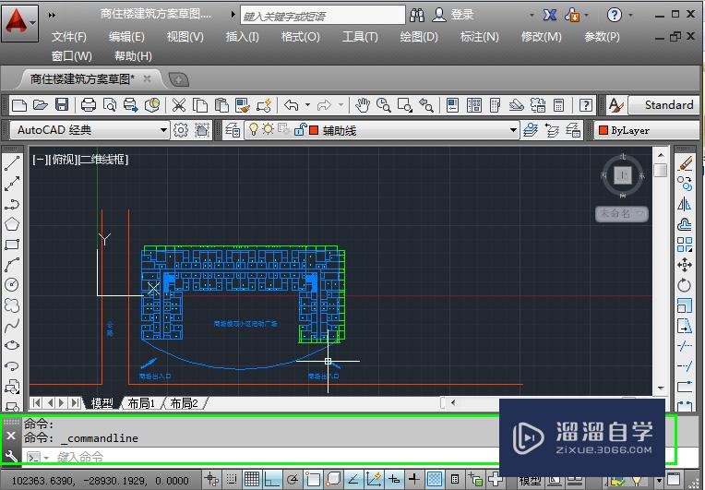Select the Move tool
Screen dimensions: 705x490
[685, 264]
